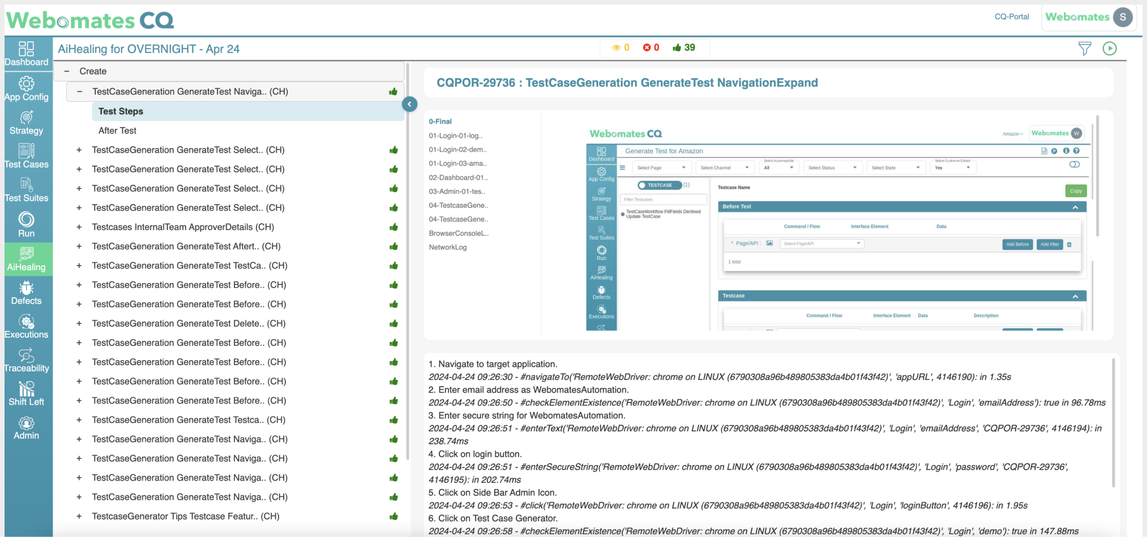Collapse the left panel with chevron button
Screen dimensions: 1147x537
click(409, 104)
